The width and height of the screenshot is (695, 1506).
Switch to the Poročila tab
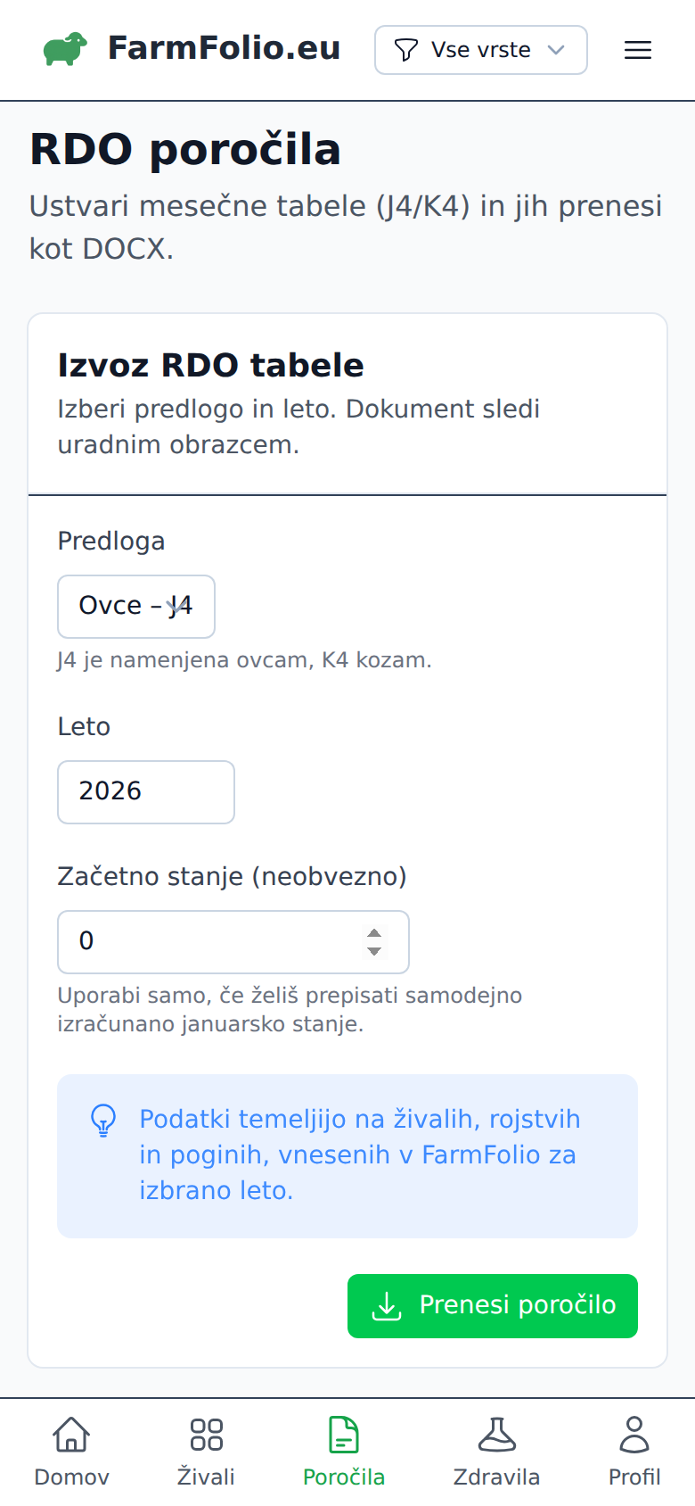pos(344,1450)
